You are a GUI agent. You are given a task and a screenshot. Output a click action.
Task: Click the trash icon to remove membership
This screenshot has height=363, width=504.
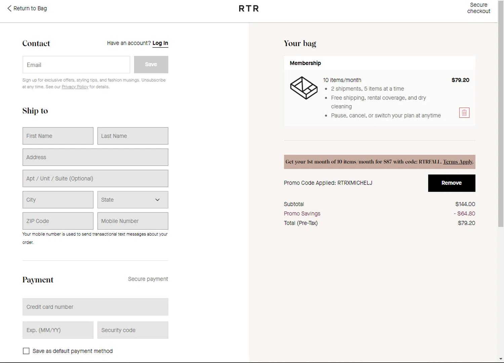[464, 113]
